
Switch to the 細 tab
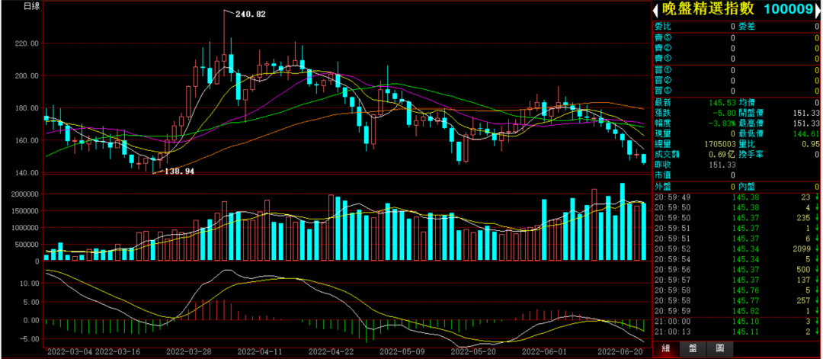[x=665, y=348]
